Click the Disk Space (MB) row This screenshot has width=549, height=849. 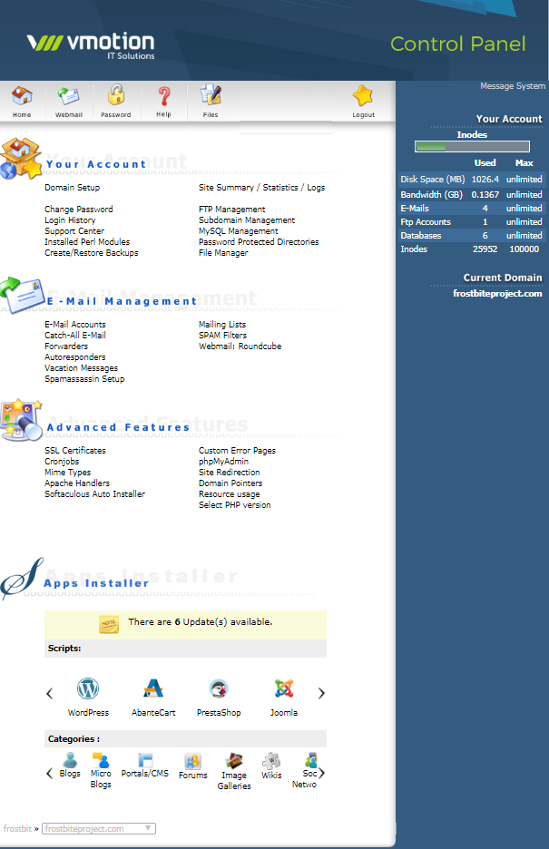[472, 180]
